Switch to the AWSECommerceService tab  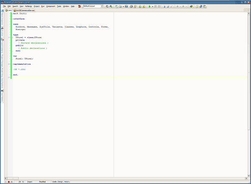pos(24,10)
